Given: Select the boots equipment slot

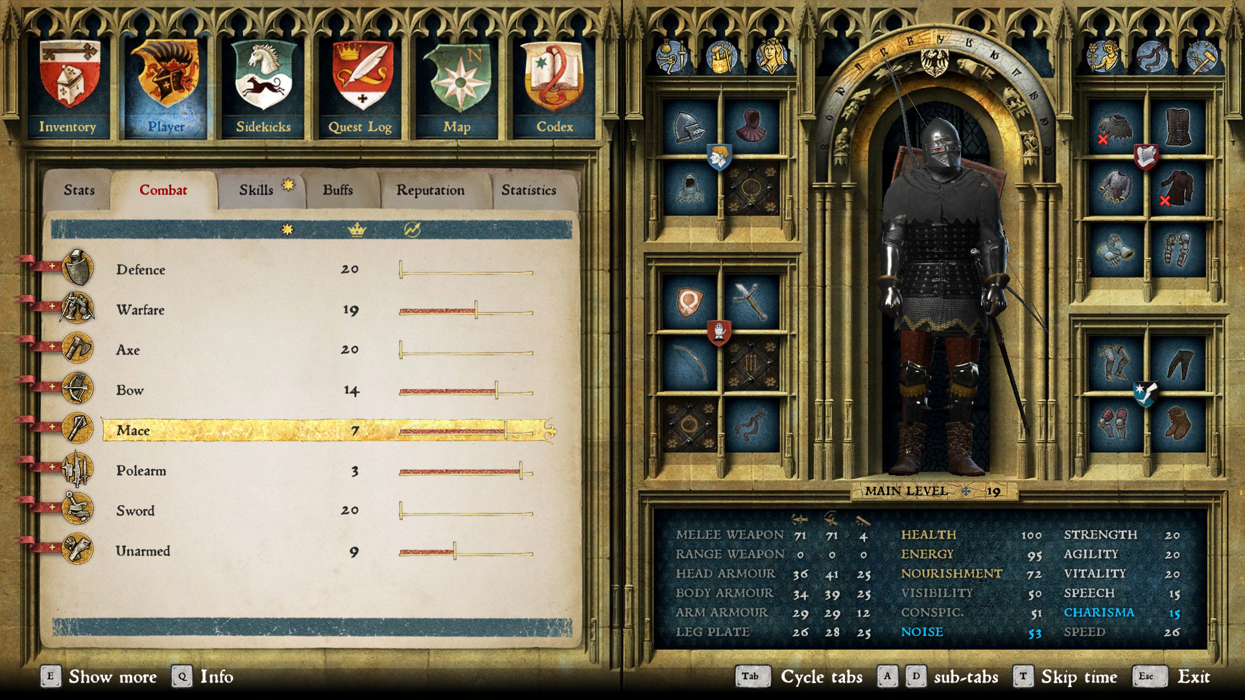Looking at the screenshot, I should click(1178, 424).
